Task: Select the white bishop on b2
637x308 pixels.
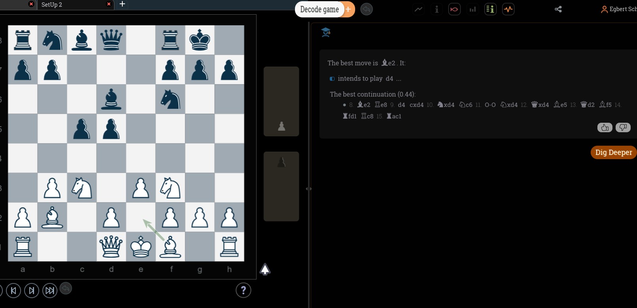Action: [x=52, y=217]
